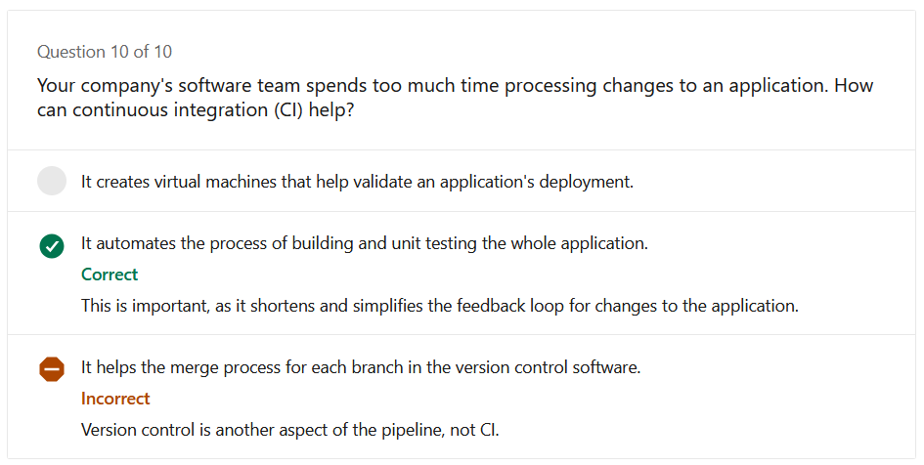Click the phrase "continuous integration (CI) help?"
Viewport: 924px width, 465px height.
[x=213, y=110]
